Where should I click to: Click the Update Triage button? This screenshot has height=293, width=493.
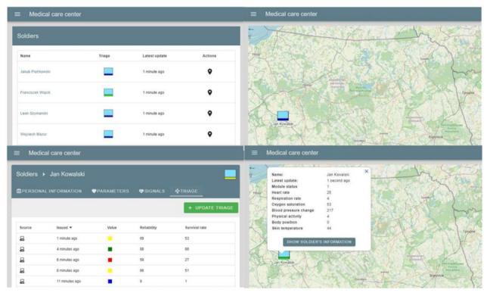(x=211, y=207)
